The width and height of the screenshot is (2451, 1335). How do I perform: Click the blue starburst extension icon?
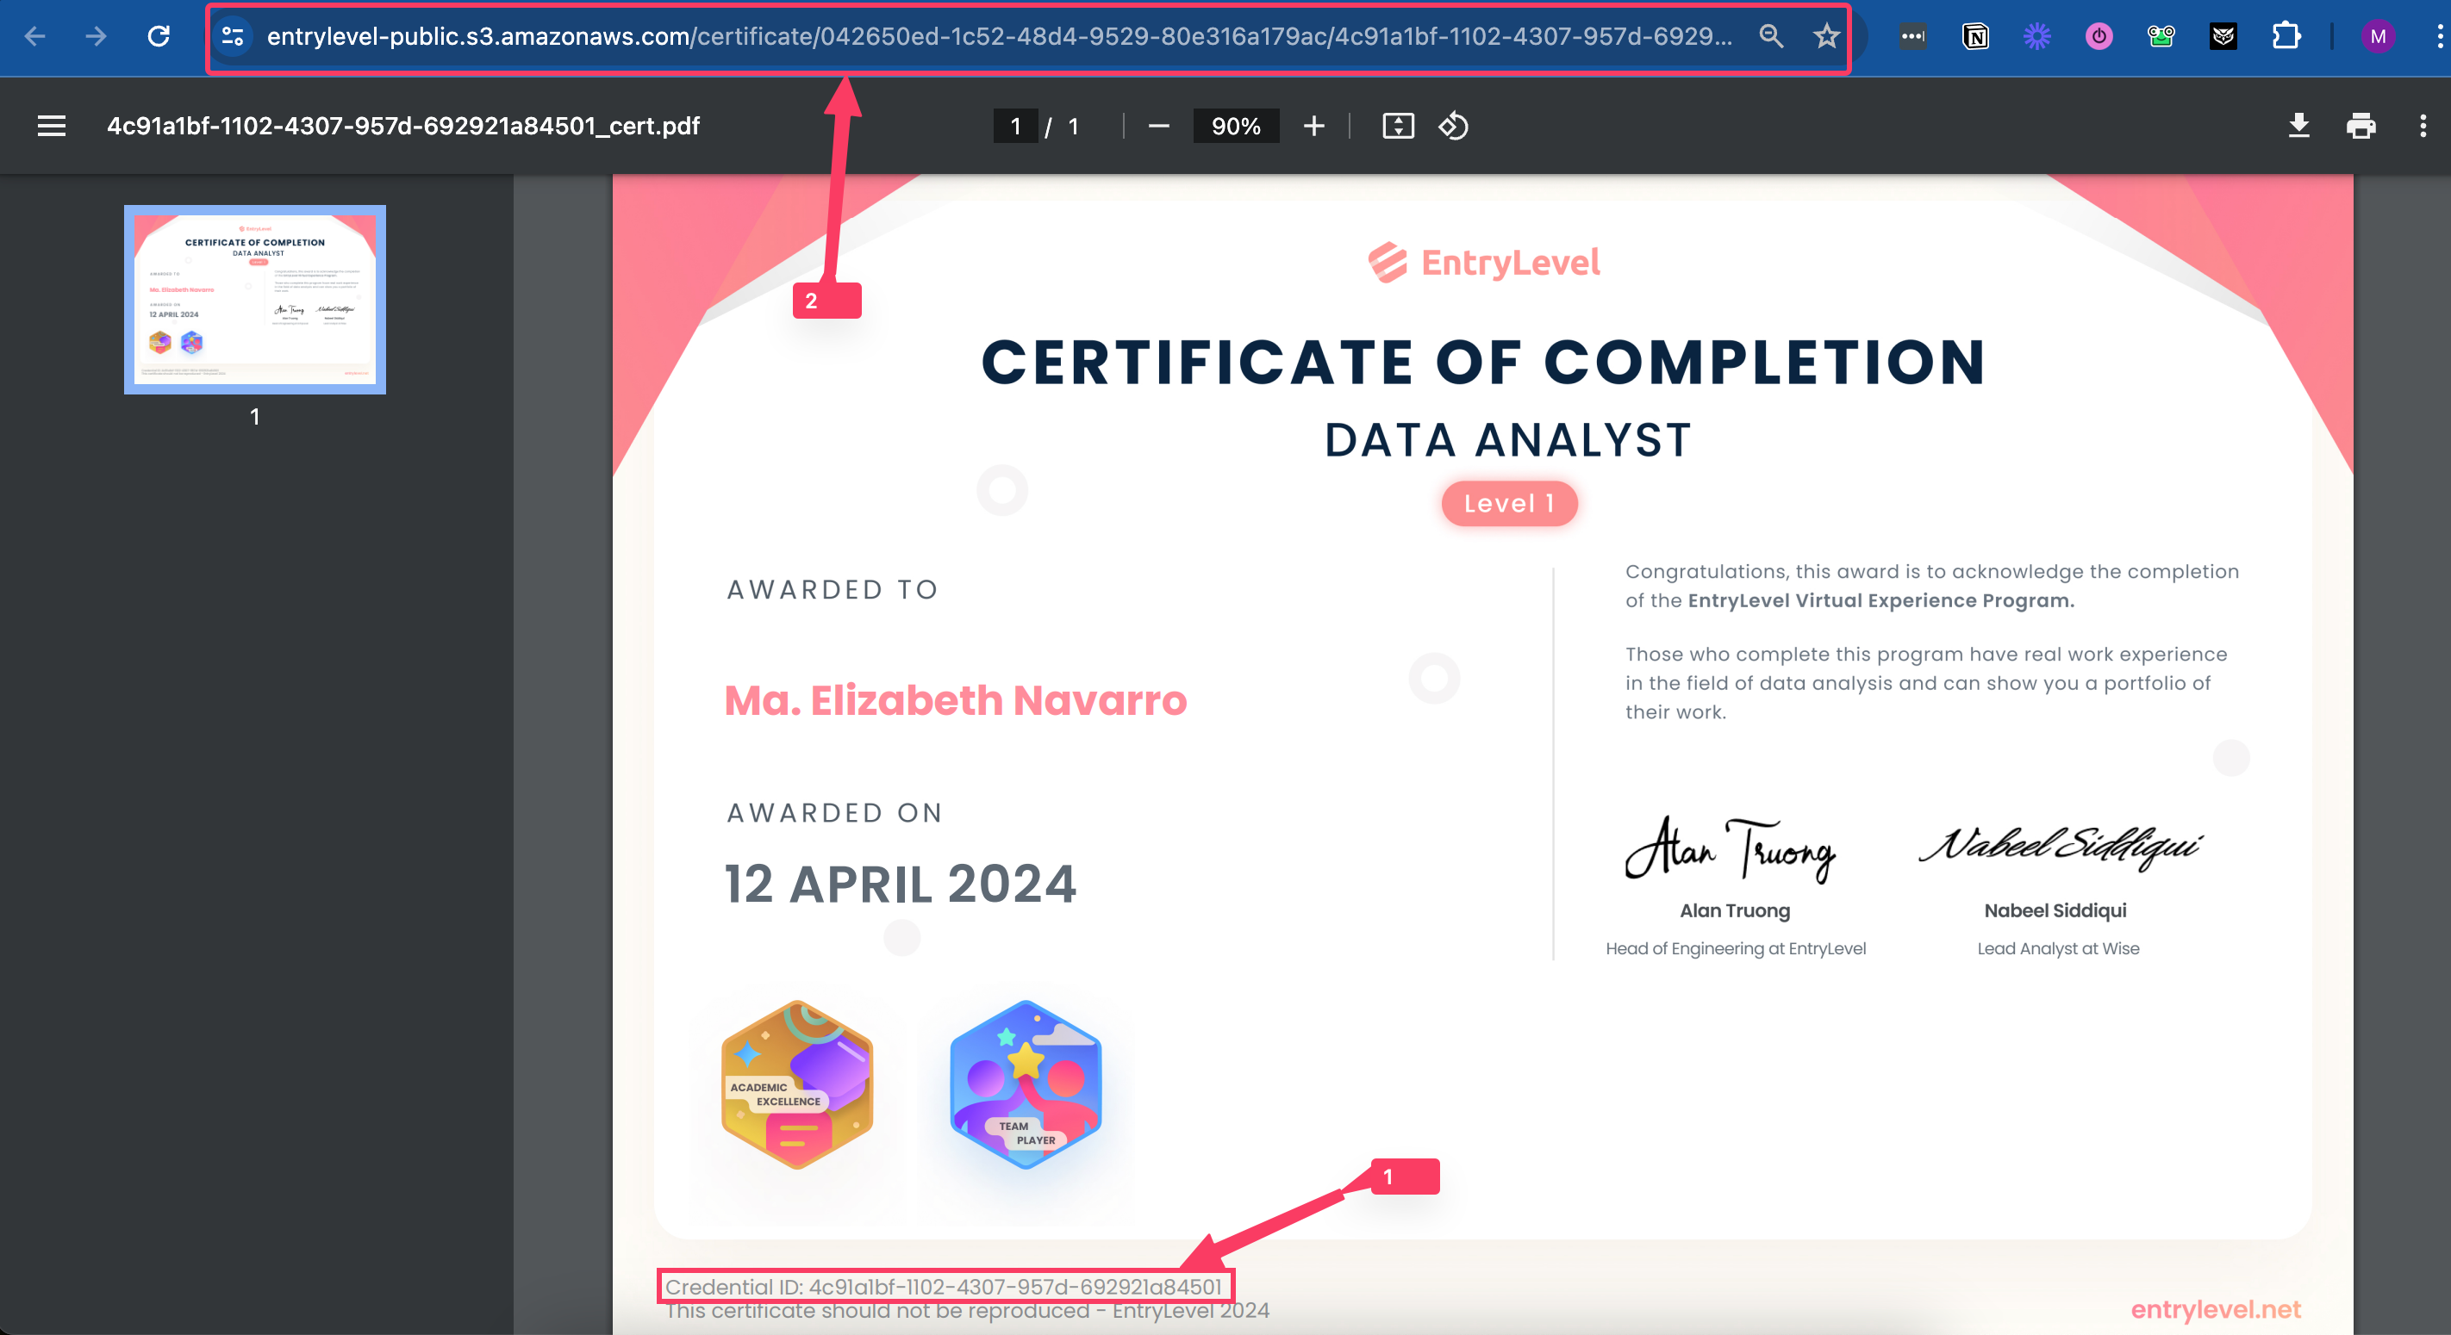pyautogui.click(x=2037, y=36)
